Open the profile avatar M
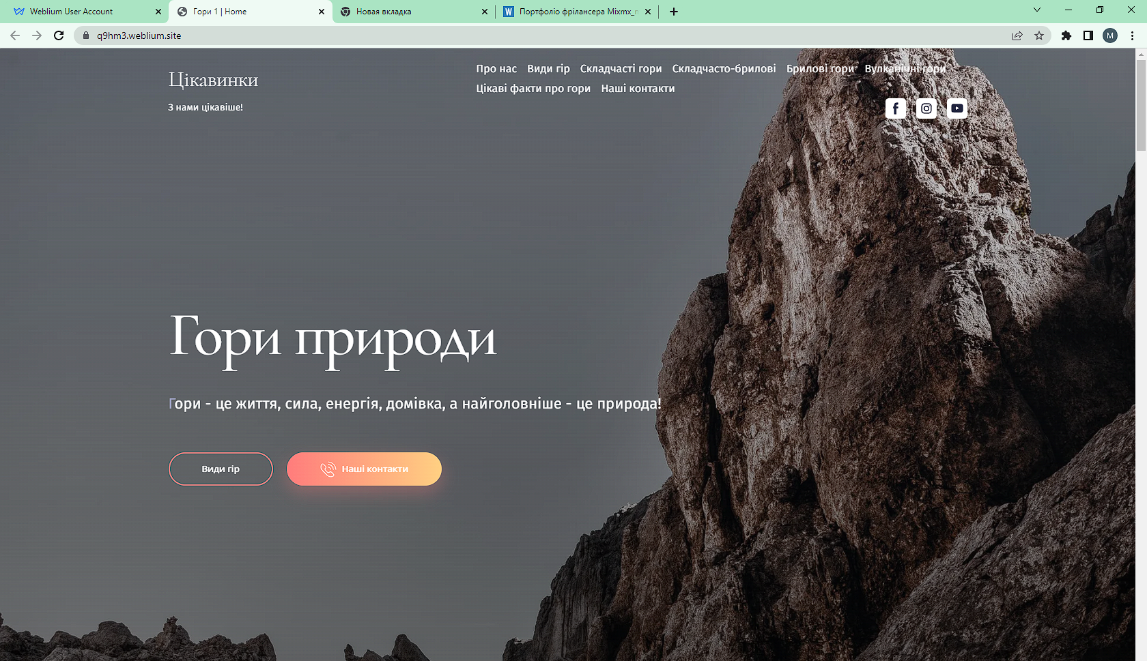1147x661 pixels. (1110, 35)
